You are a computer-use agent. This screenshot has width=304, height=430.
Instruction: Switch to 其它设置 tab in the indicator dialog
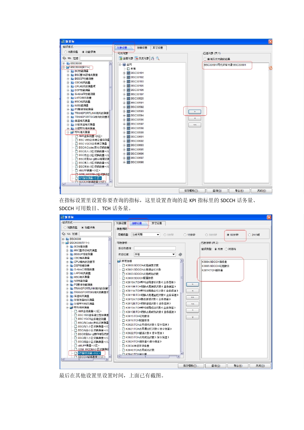(x=157, y=223)
